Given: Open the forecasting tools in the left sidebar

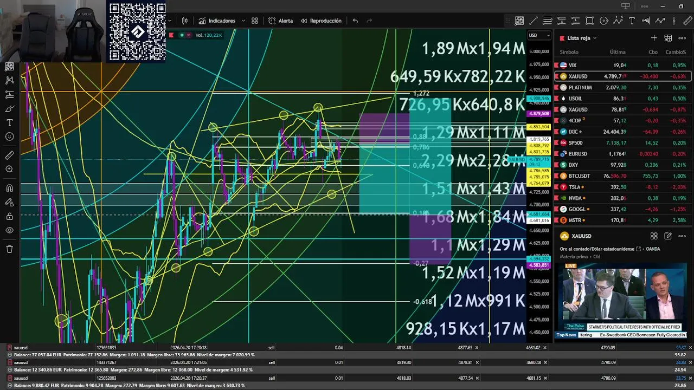Looking at the screenshot, I should 9,94.
